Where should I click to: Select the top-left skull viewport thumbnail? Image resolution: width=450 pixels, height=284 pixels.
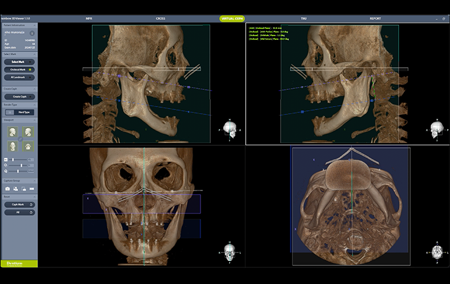pos(12,131)
